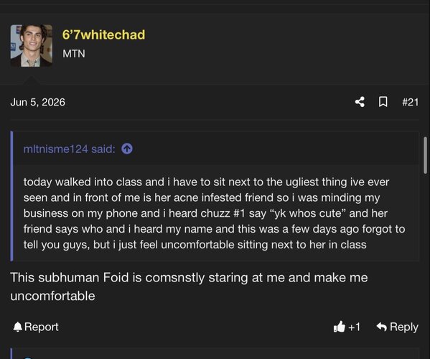Bookmark post #21 using the bookmark icon
The height and width of the screenshot is (359, 430).
pyautogui.click(x=383, y=102)
